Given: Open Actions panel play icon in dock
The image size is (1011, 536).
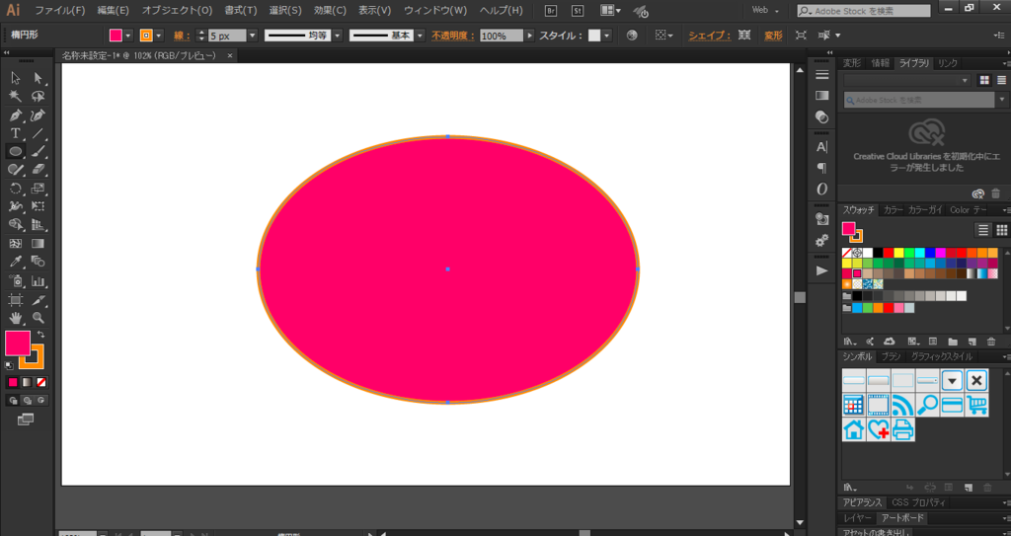Looking at the screenshot, I should click(821, 270).
